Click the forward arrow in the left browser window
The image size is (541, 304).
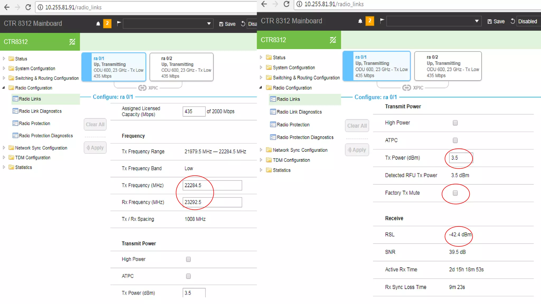[17, 7]
